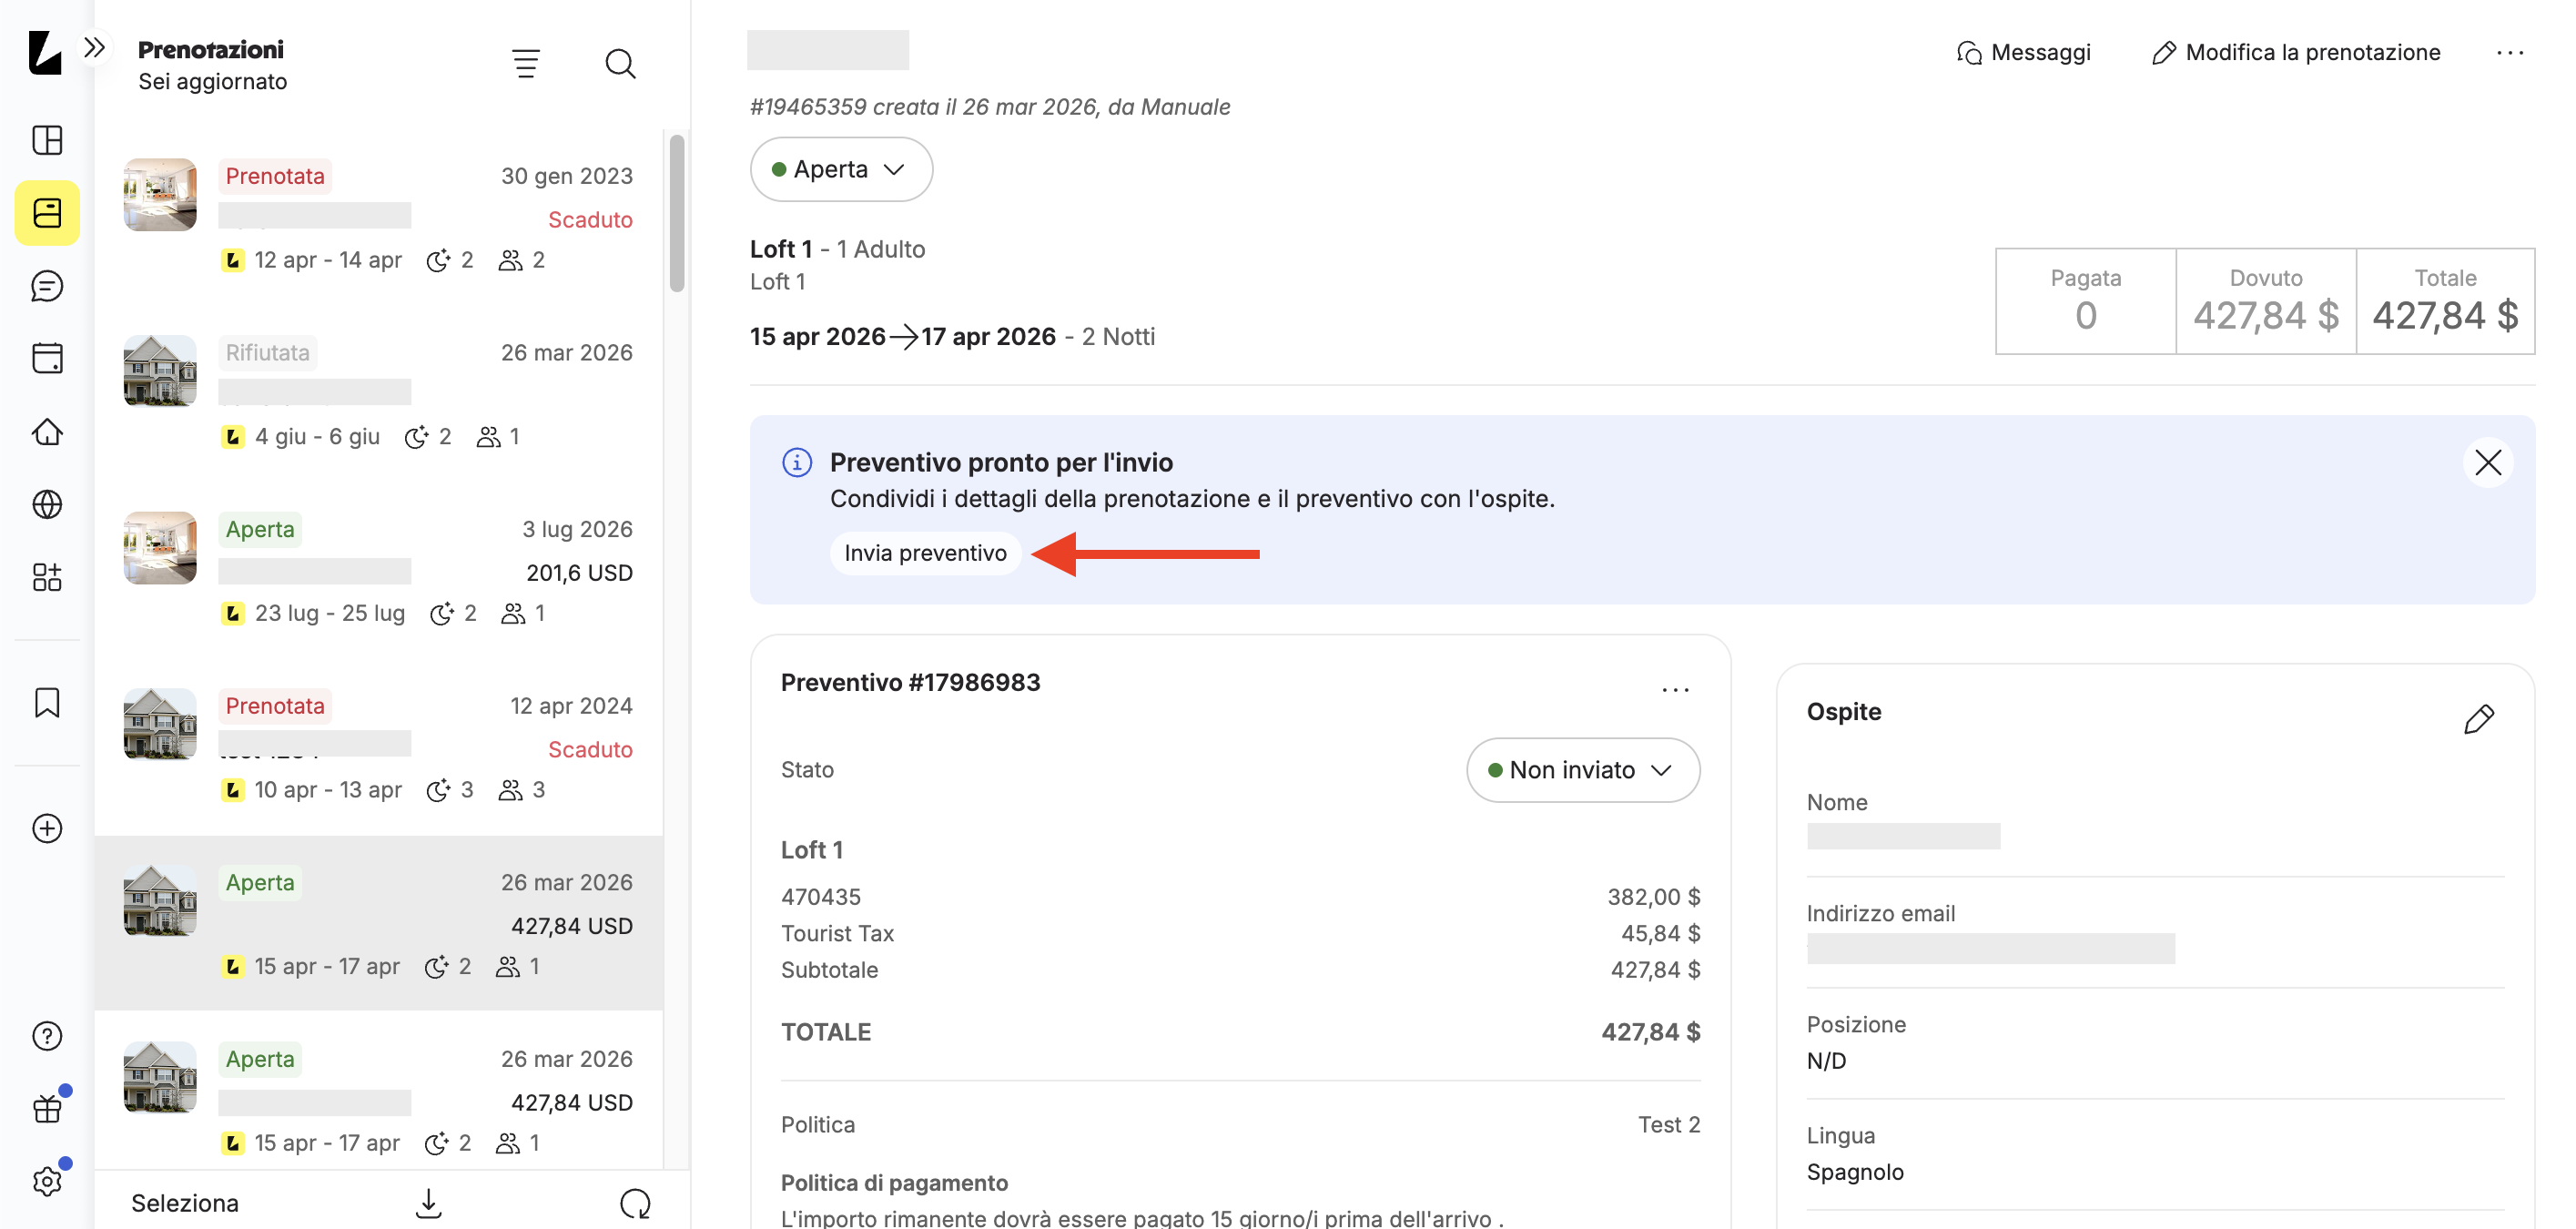Click the circled plus create icon
Viewport: 2576px width, 1229px height.
click(47, 828)
